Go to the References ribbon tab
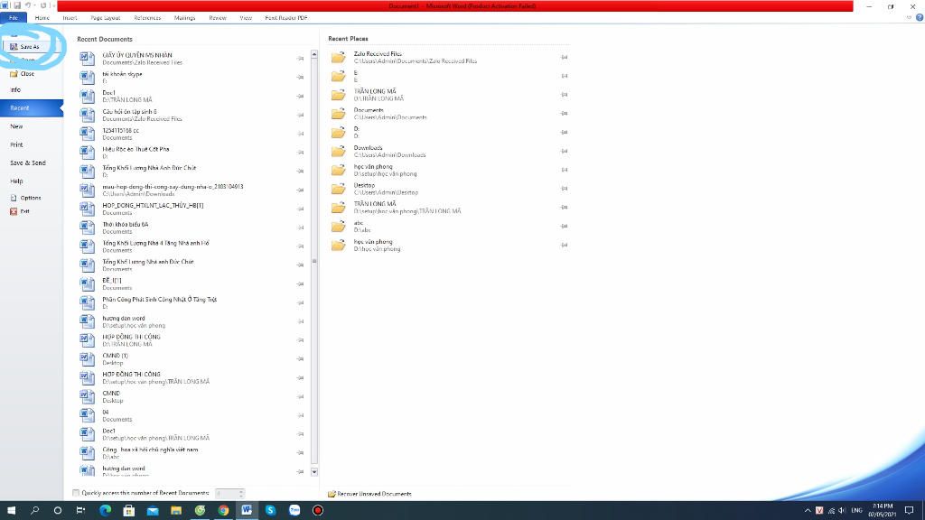 pyautogui.click(x=147, y=18)
